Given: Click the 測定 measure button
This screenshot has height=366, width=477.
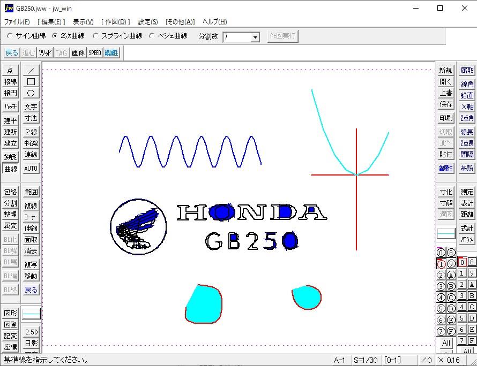Looking at the screenshot, I should pos(467,192).
